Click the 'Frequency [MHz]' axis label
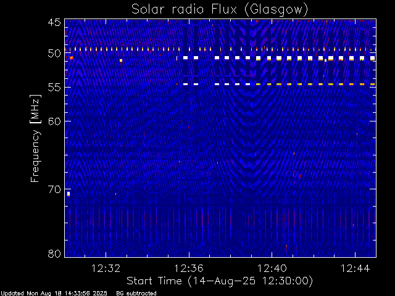Viewport: 395px width, 296px height. [35, 138]
